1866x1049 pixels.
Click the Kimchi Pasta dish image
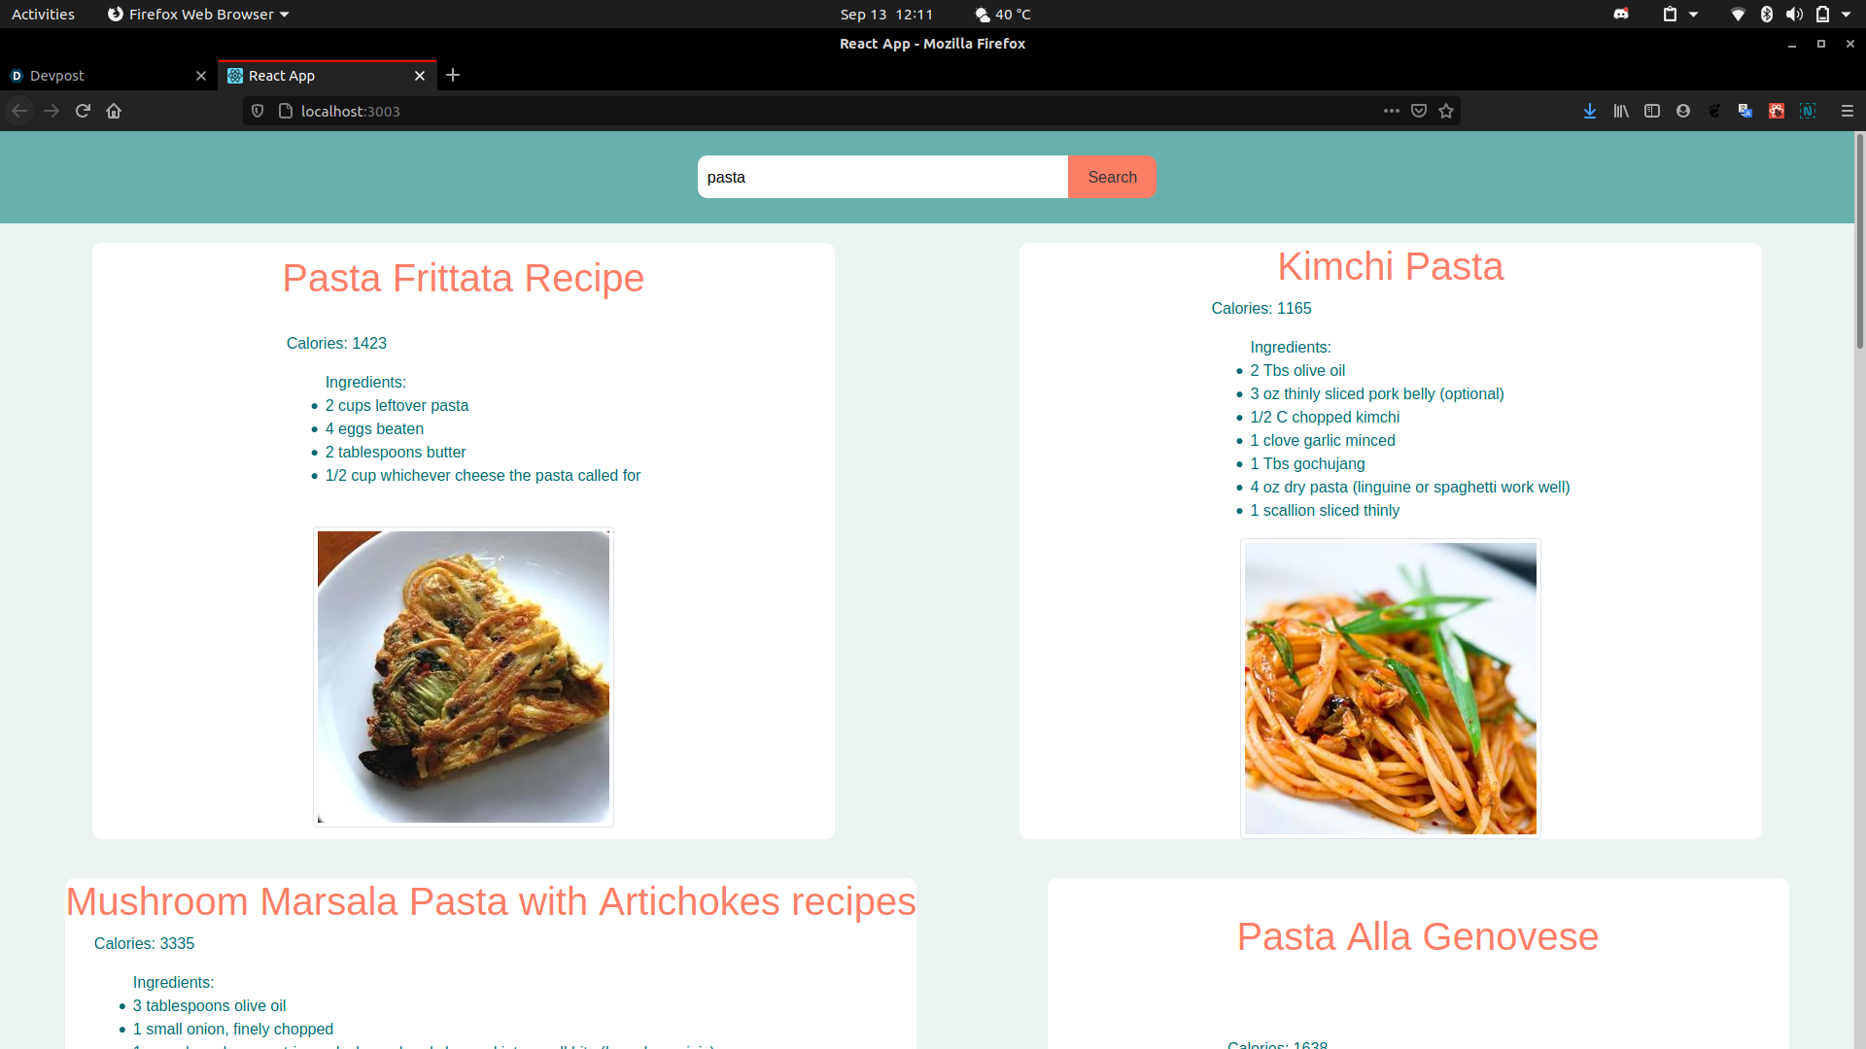tap(1390, 688)
